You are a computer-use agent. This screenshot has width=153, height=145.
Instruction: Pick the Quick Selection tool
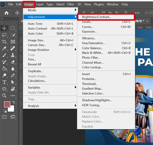point(13,35)
